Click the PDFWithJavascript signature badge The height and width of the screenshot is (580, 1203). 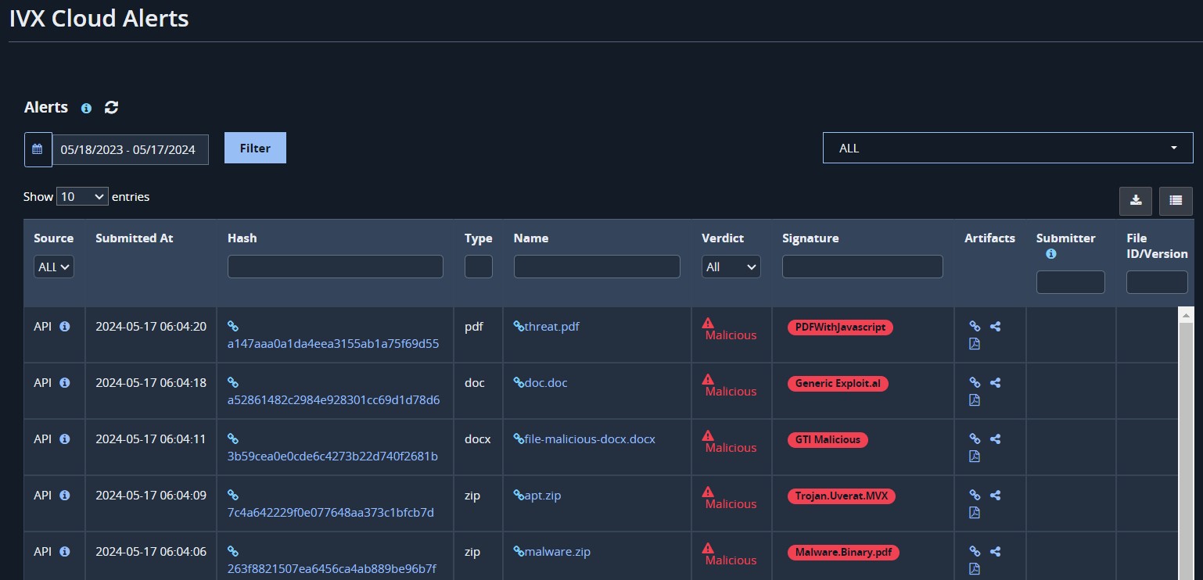840,328
